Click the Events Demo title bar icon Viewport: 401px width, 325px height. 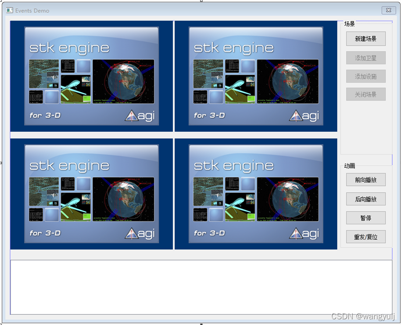click(x=10, y=10)
